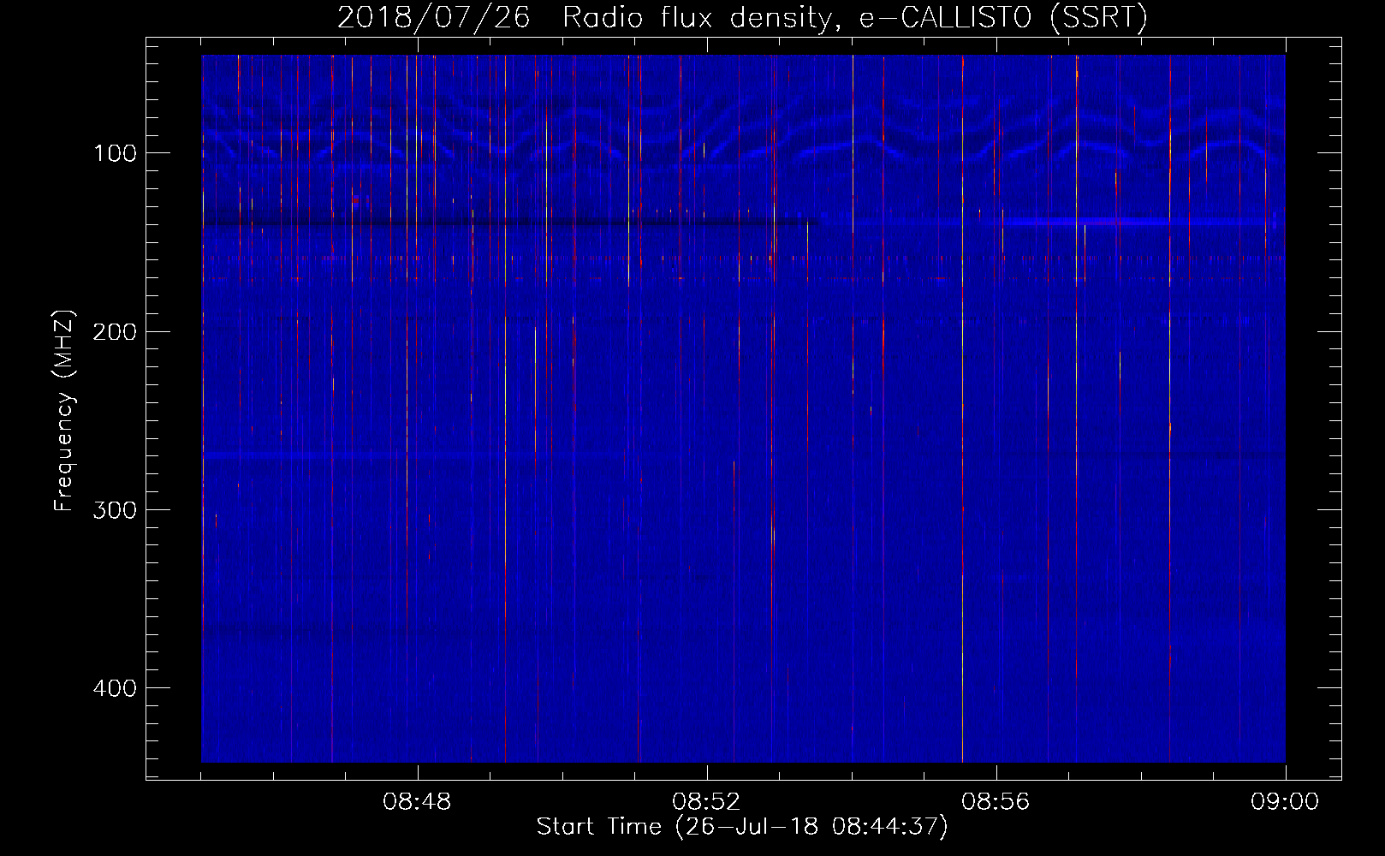Click the 'Frequency (MHZ)' axis label

pos(64,411)
